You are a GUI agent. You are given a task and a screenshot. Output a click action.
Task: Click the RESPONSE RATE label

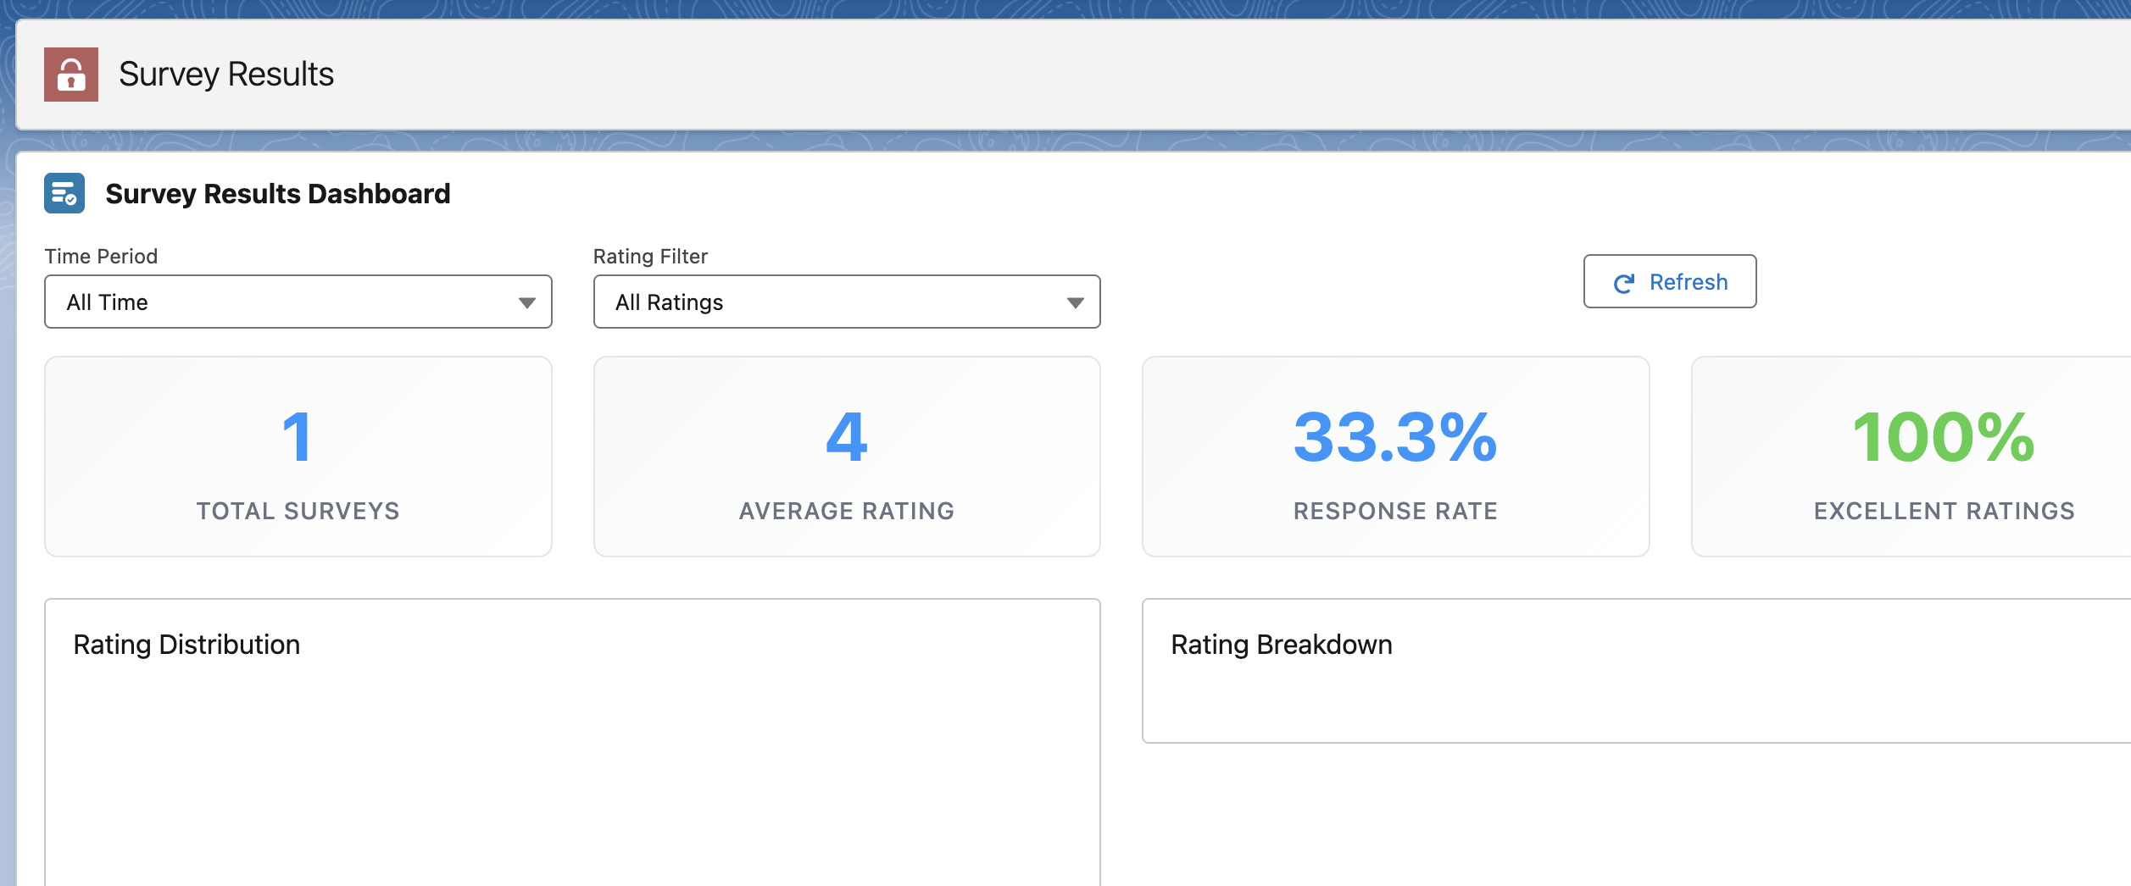pyautogui.click(x=1395, y=511)
